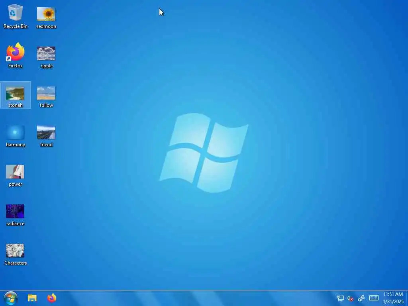The image size is (408, 306).
Task: Select the redmoon sunflower image file
Action: pos(46,17)
